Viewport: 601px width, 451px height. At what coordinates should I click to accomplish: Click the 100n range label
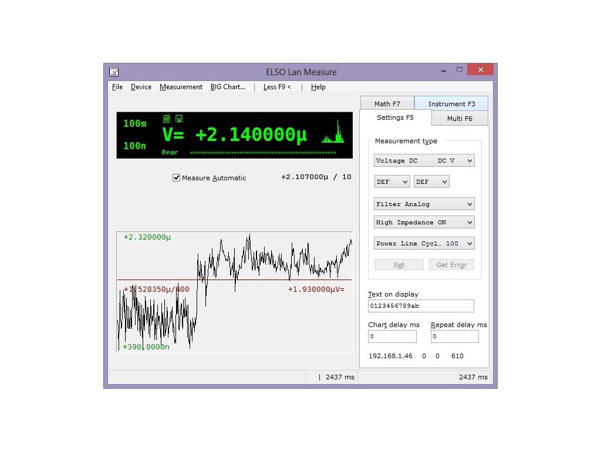coord(134,146)
